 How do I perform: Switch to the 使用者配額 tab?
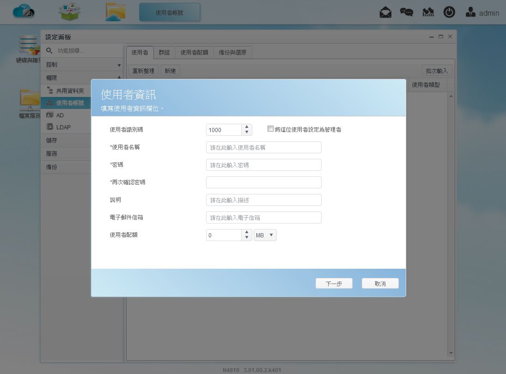[194, 52]
